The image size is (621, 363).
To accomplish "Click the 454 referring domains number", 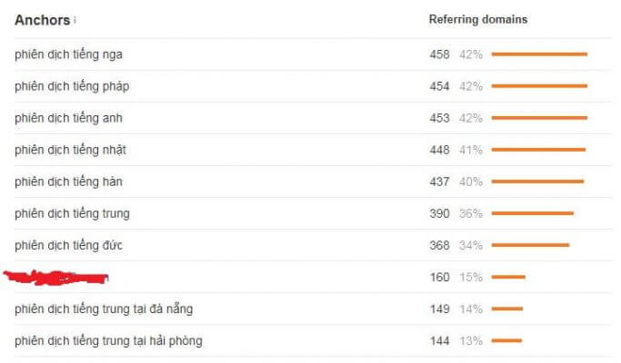I will pos(439,86).
